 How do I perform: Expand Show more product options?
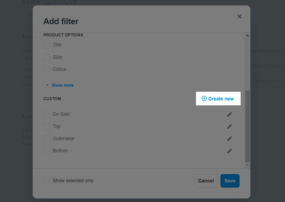[63, 85]
